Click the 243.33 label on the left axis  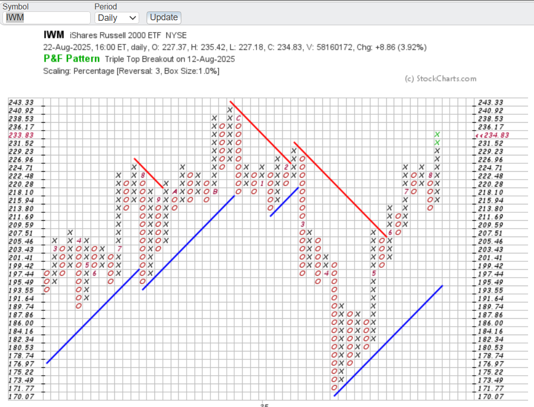[21, 102]
